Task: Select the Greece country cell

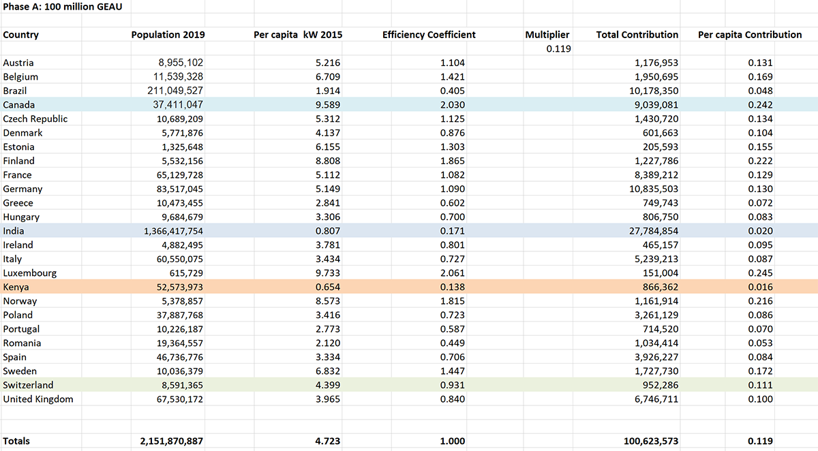Action: pos(18,203)
